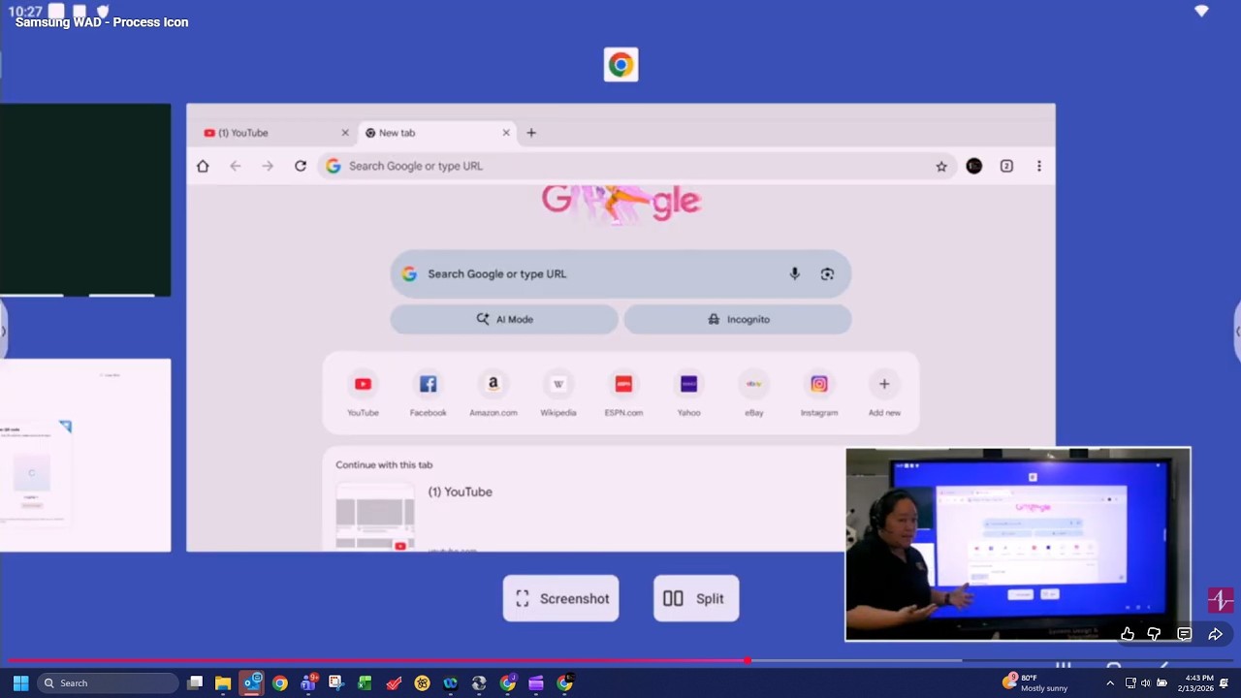
Task: Close the New tab tab
Action: tap(506, 133)
